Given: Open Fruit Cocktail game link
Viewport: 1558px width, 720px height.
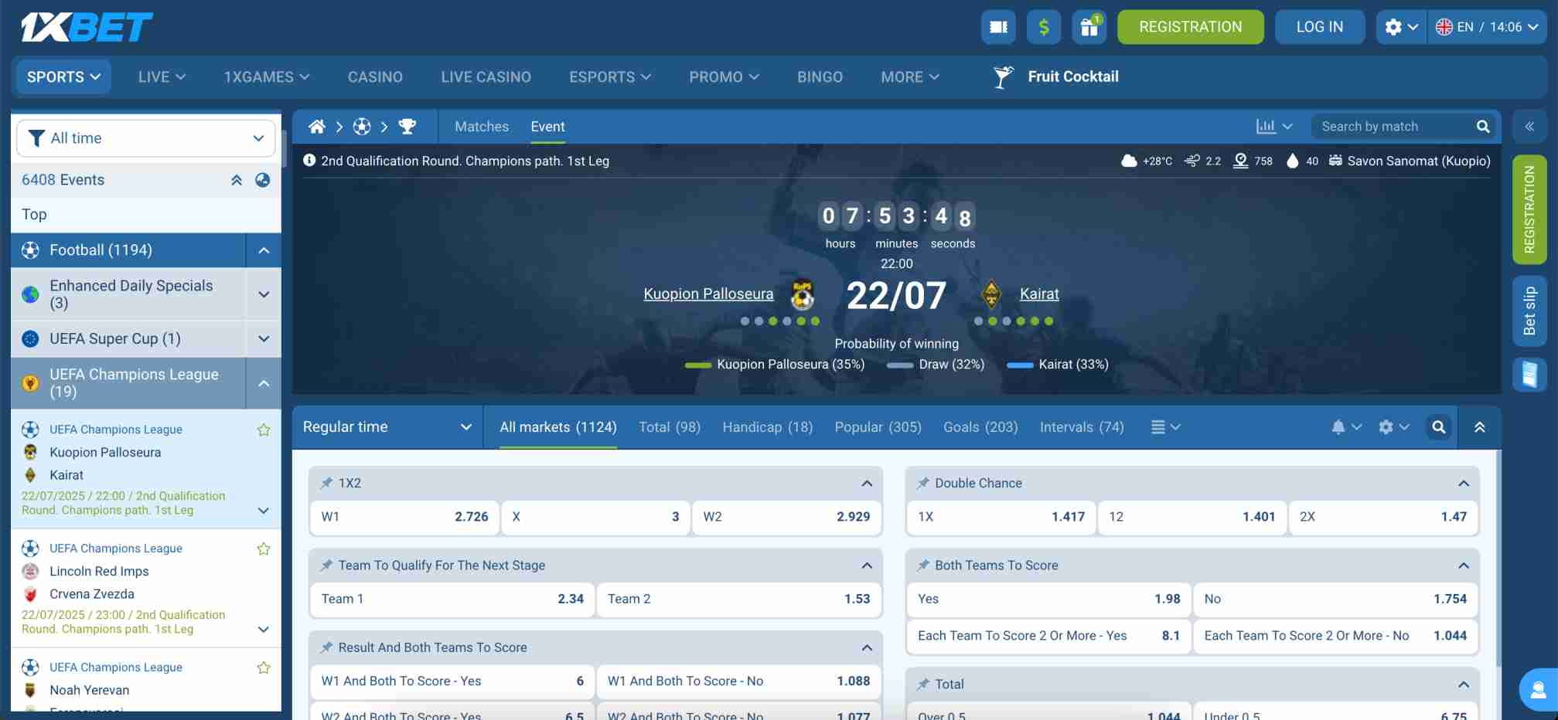Looking at the screenshot, I should click(1056, 76).
